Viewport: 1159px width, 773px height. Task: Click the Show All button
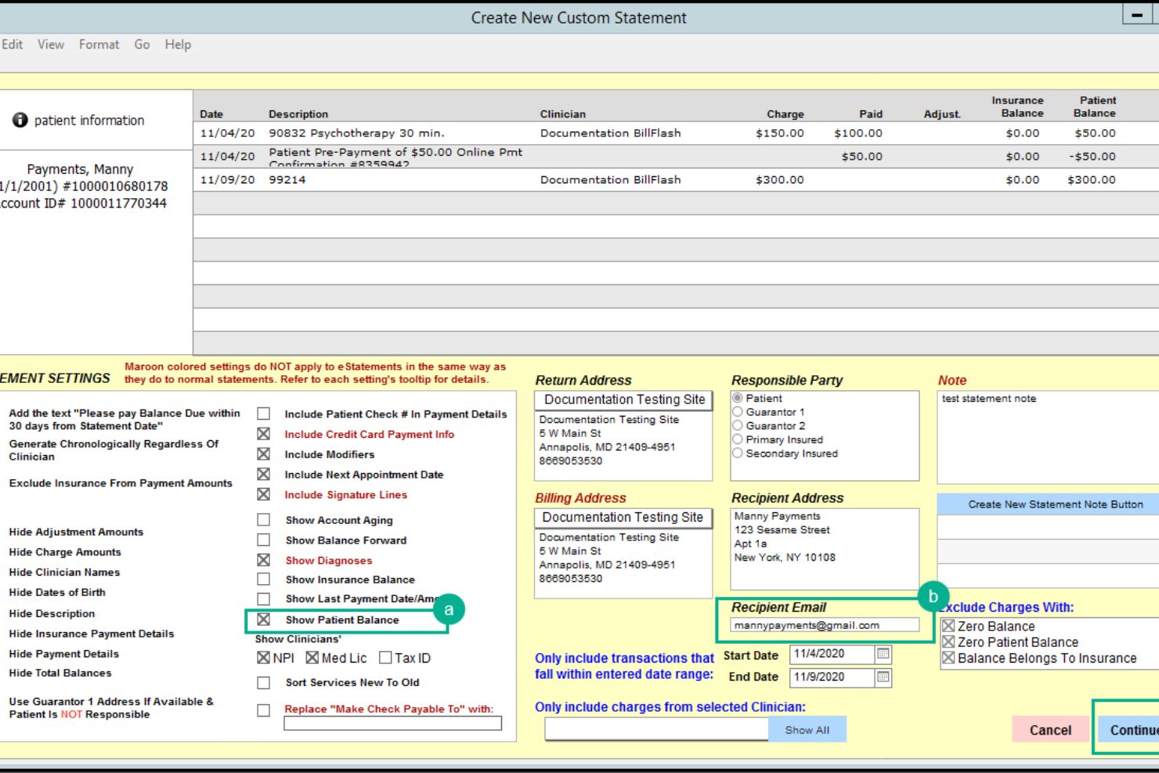(807, 729)
